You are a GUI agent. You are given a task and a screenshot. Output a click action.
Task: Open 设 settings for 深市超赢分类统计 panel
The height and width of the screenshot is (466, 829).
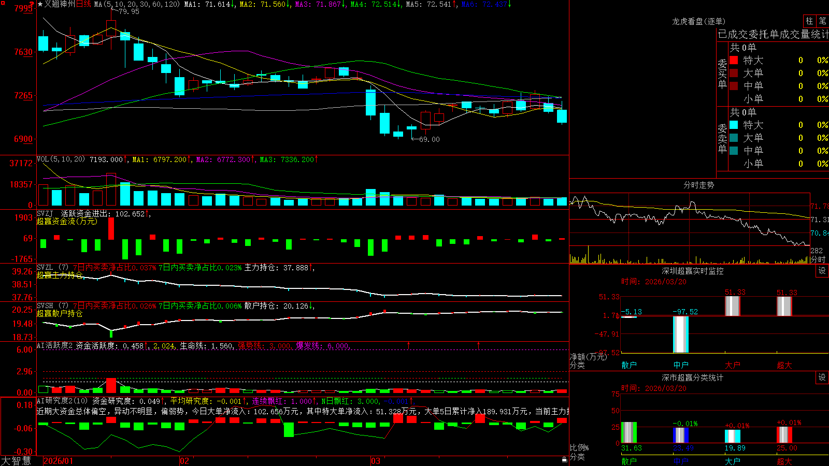coord(822,377)
